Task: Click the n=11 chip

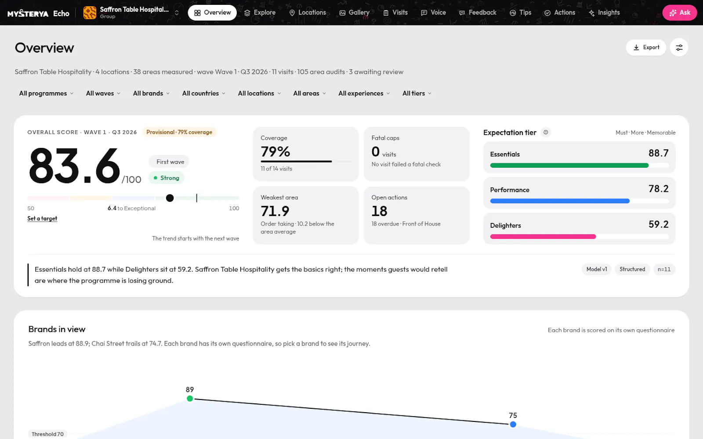Action: click(664, 270)
